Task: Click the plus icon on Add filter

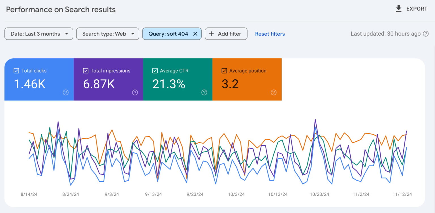Action: [211, 34]
